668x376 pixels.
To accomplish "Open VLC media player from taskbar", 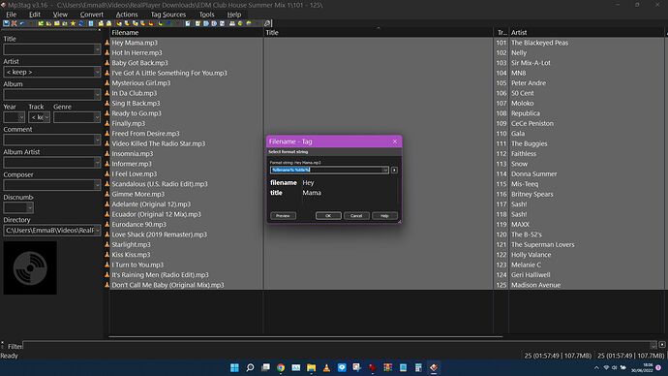I will [x=327, y=367].
